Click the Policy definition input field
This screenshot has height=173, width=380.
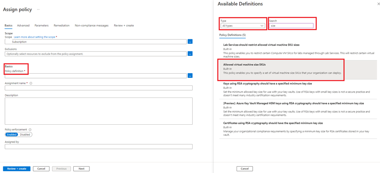click(96, 76)
